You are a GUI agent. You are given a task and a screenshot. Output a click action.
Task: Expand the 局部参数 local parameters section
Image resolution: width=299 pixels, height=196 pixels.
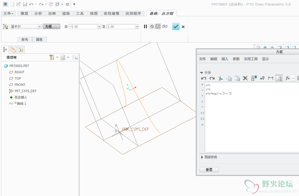click(x=202, y=157)
